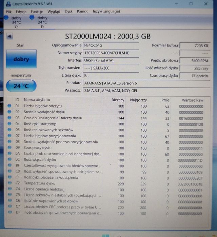Click status dot for 07 Liczba błędów pozycjonowania
Screen dimensions: 217x237
[9, 136]
